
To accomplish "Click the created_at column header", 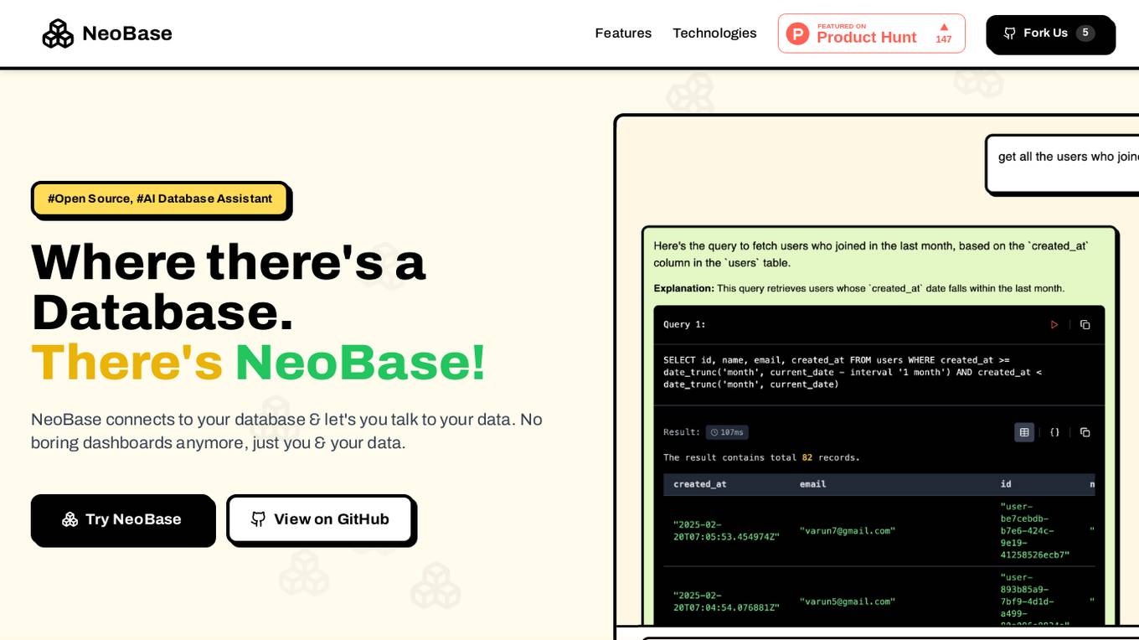I will (700, 484).
